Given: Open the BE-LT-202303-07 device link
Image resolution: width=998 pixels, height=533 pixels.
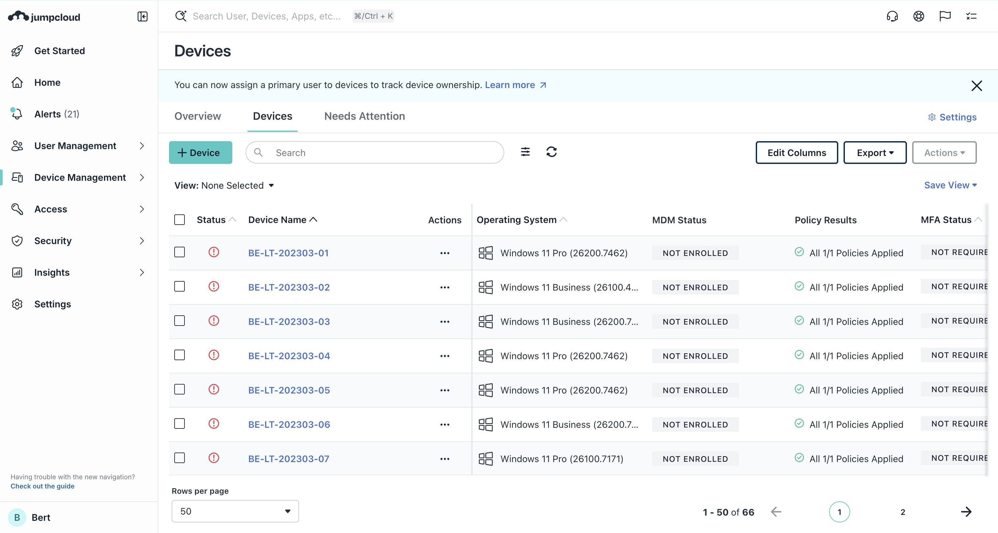Looking at the screenshot, I should (288, 459).
